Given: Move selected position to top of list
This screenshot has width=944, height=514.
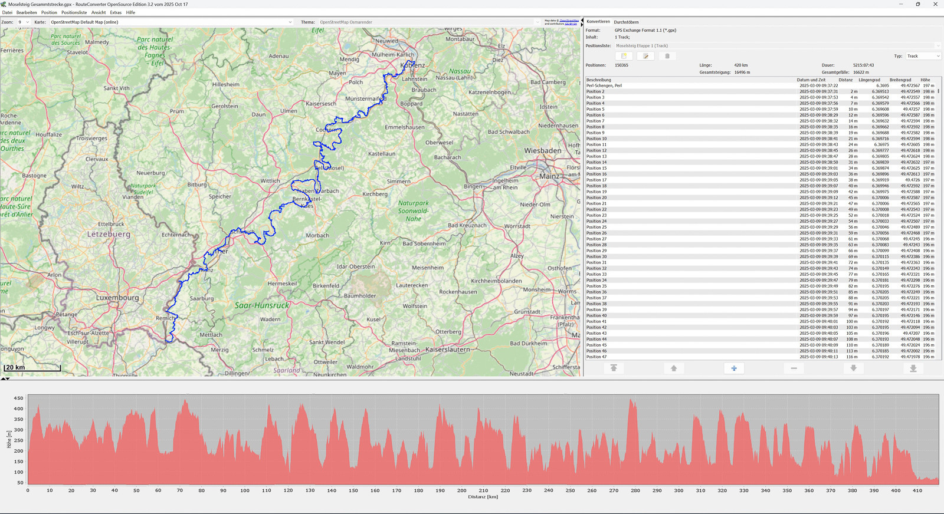Looking at the screenshot, I should coord(614,368).
